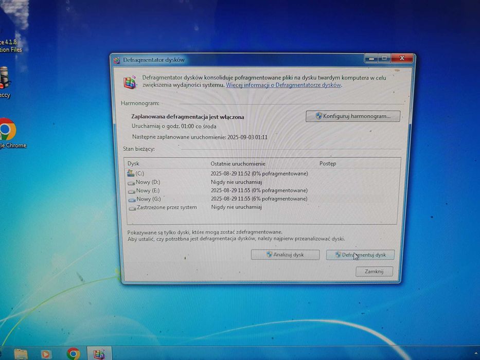Click Defragmentator taskbar button
Image resolution: width=480 pixels, height=360 pixels.
pos(99,354)
